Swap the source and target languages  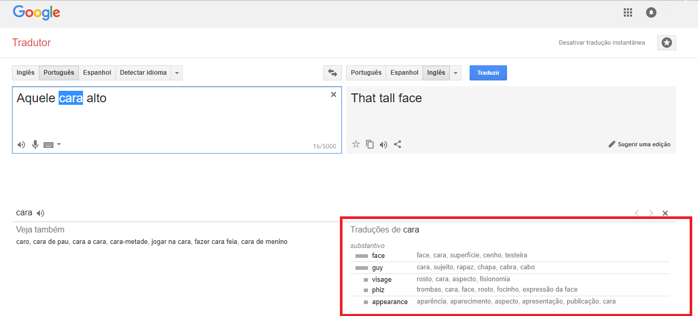pyautogui.click(x=331, y=73)
